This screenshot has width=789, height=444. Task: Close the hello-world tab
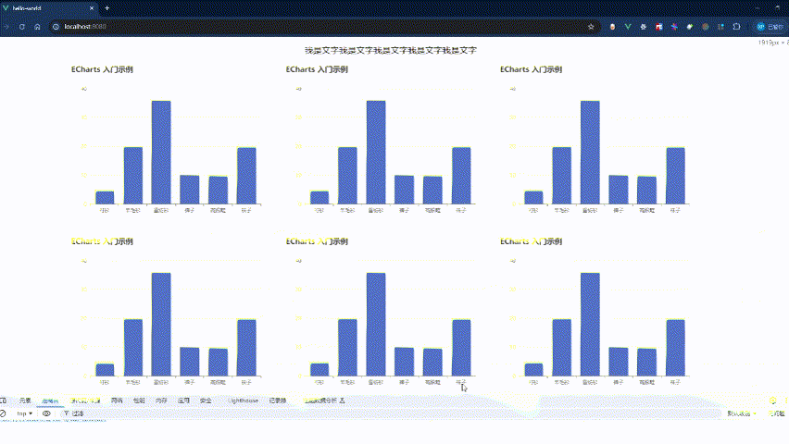pyautogui.click(x=92, y=8)
